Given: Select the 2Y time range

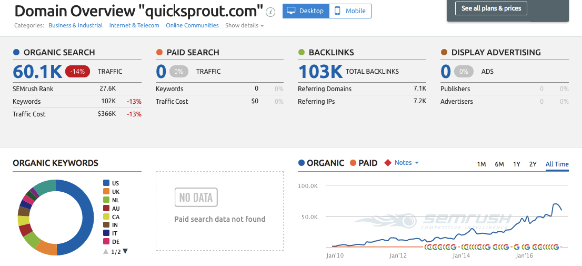Looking at the screenshot, I should (533, 164).
